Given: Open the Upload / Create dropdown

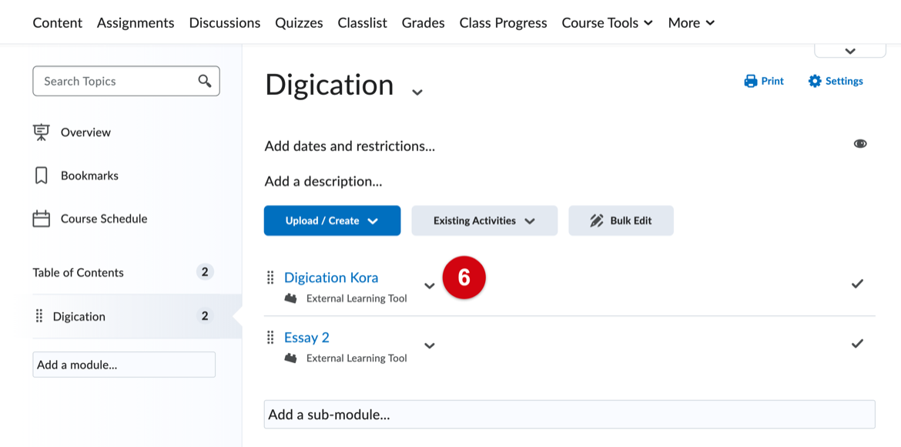Looking at the screenshot, I should pyautogui.click(x=332, y=221).
